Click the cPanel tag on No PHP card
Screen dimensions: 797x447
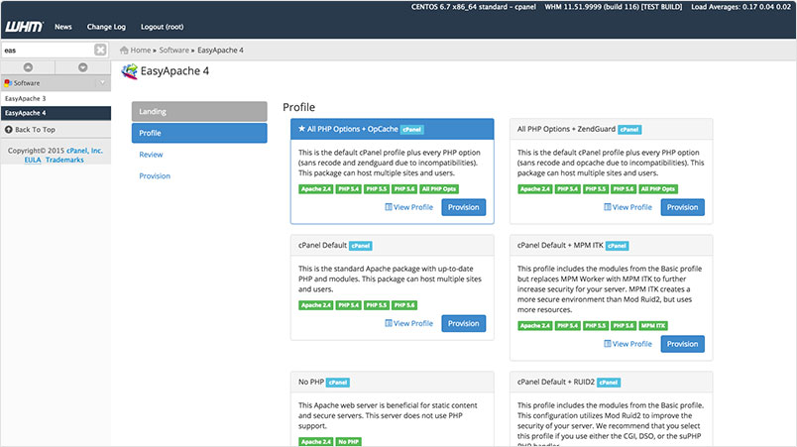tap(338, 383)
